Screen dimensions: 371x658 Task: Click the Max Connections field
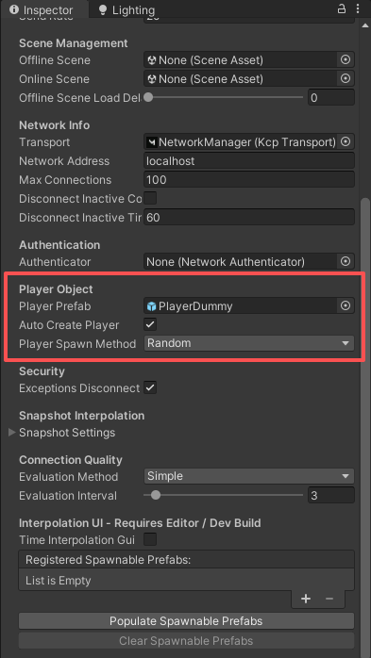(x=249, y=180)
